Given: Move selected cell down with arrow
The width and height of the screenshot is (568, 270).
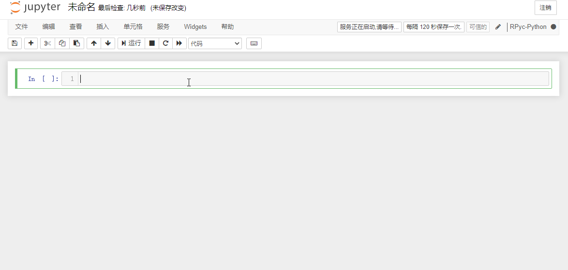Looking at the screenshot, I should pyautogui.click(x=108, y=43).
